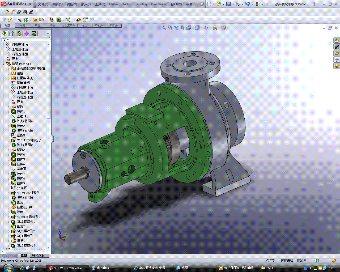Open the 插入(I) menu

[x=86, y=4]
